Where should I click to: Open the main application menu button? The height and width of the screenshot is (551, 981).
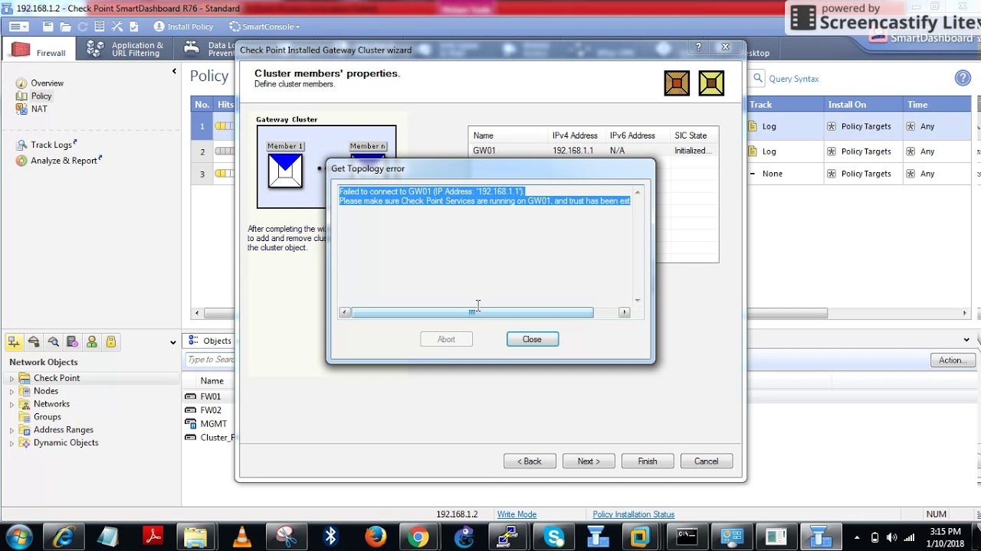click(x=19, y=27)
